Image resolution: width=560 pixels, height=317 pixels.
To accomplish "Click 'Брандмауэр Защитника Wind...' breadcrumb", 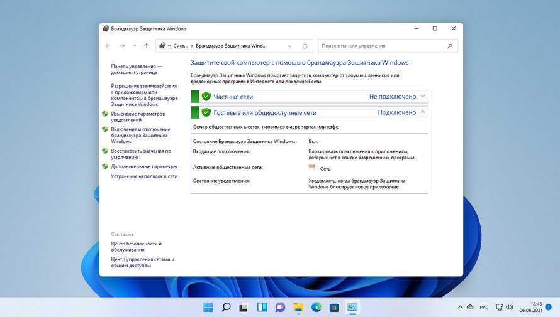I will pyautogui.click(x=231, y=46).
